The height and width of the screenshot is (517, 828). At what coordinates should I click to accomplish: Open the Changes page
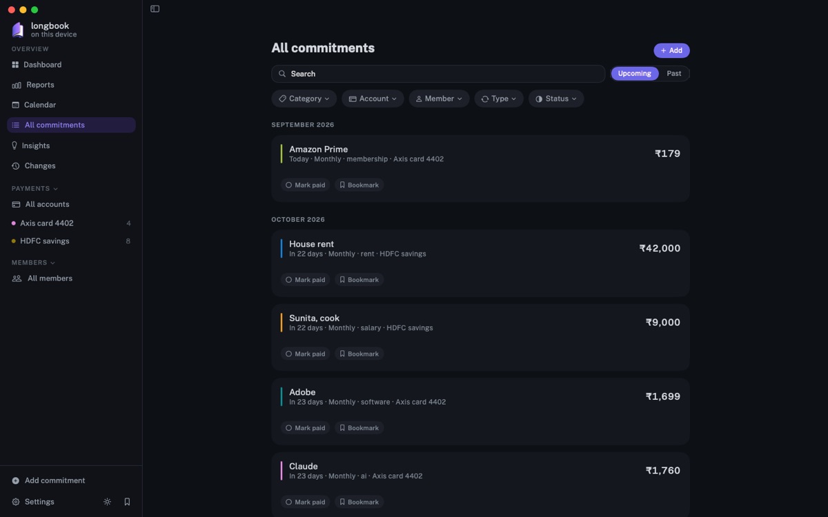[71, 165]
